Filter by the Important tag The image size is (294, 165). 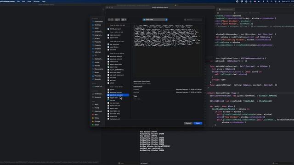click(x=97, y=111)
